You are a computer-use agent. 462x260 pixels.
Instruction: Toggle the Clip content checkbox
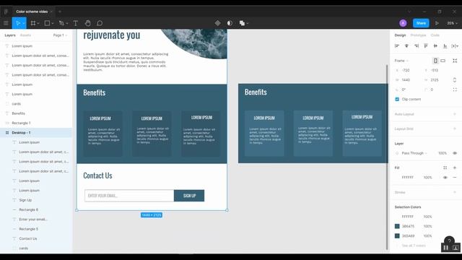point(397,99)
